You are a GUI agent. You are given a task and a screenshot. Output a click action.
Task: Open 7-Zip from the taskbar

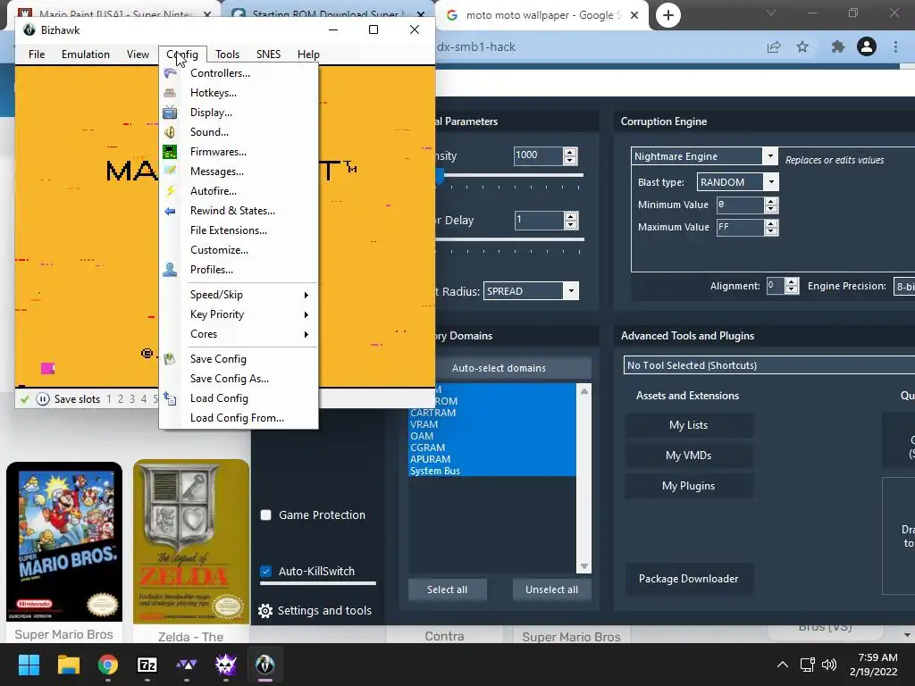(x=147, y=665)
